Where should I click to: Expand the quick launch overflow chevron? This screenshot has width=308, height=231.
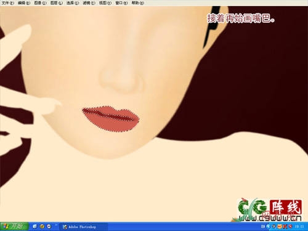[x=55, y=225]
